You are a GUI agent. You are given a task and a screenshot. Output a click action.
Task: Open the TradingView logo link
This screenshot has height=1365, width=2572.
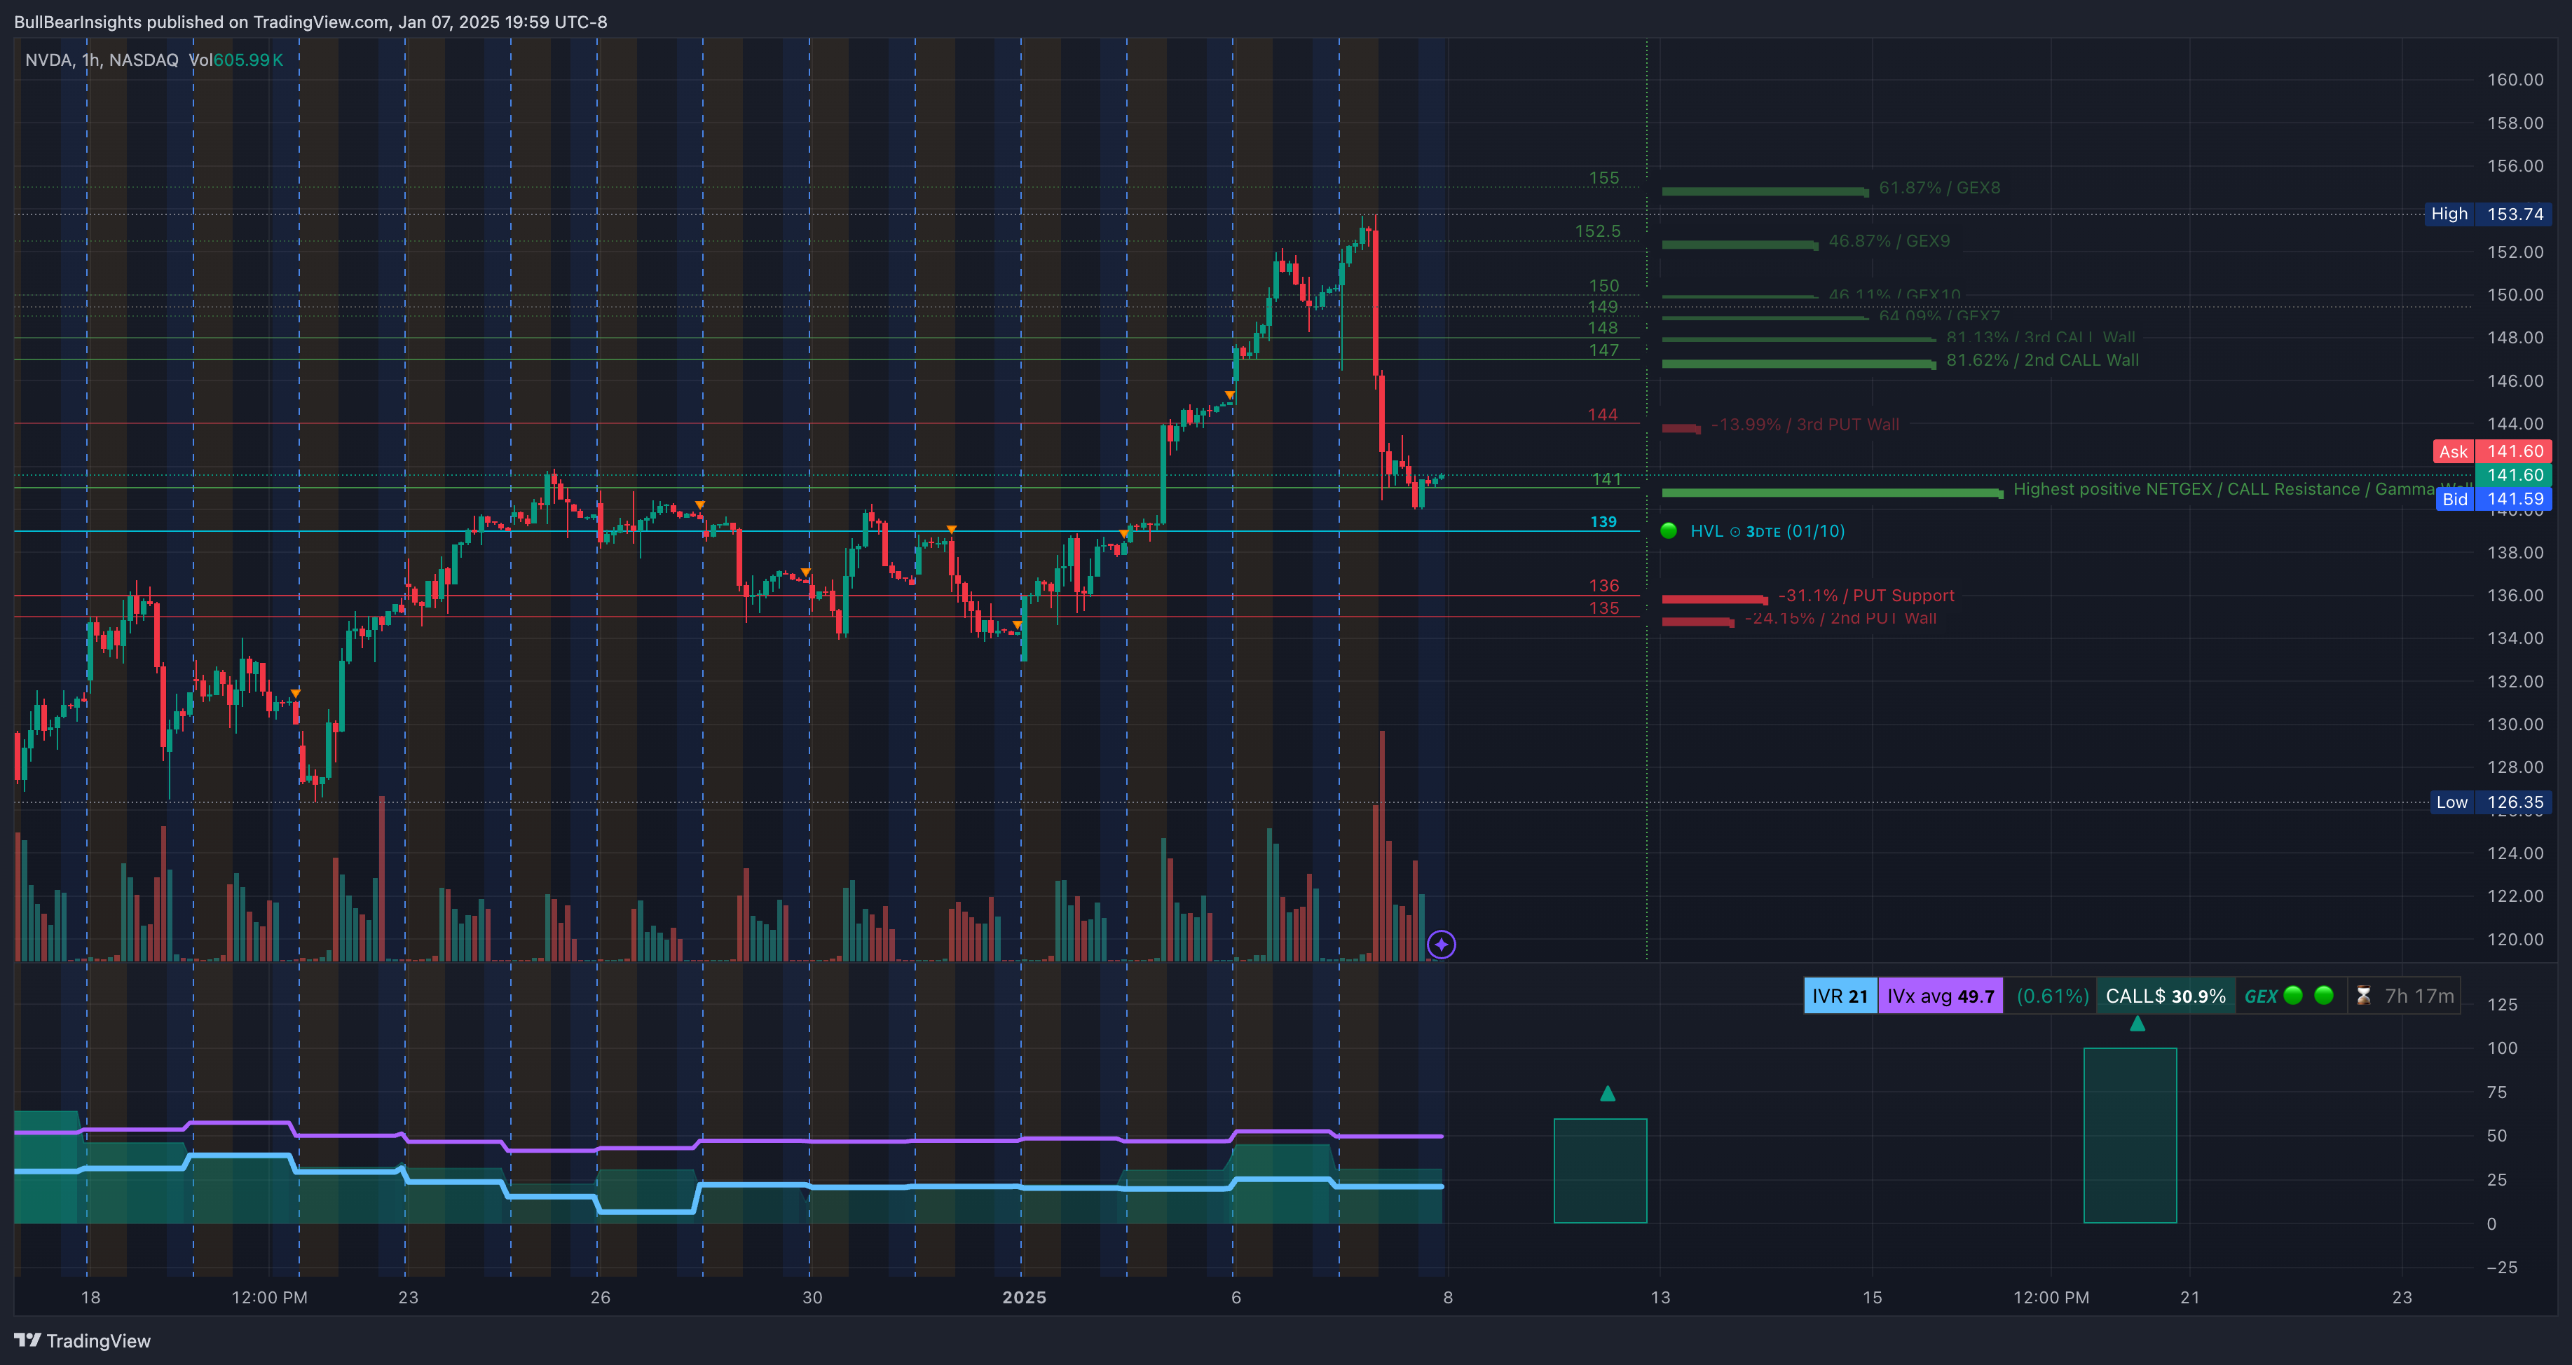point(82,1340)
